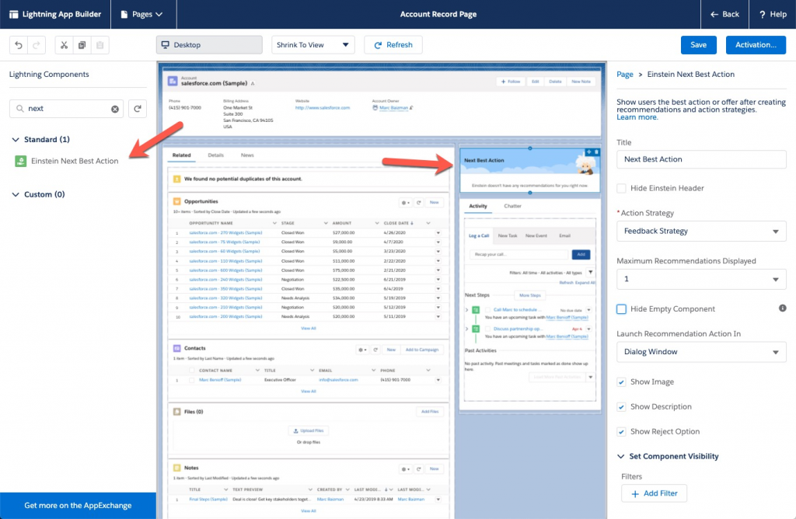Clear the 'next' search text

(115, 109)
